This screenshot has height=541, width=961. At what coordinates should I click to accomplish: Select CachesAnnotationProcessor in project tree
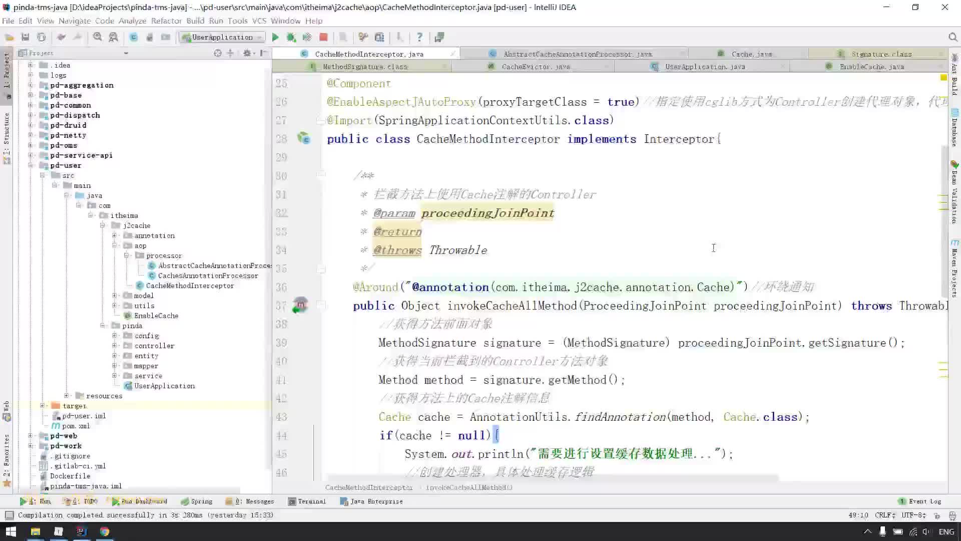208,276
